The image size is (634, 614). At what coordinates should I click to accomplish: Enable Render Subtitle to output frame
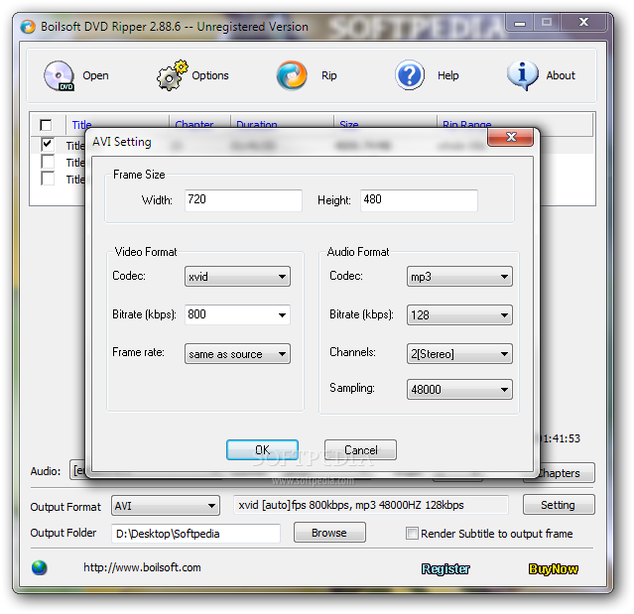[x=412, y=533]
